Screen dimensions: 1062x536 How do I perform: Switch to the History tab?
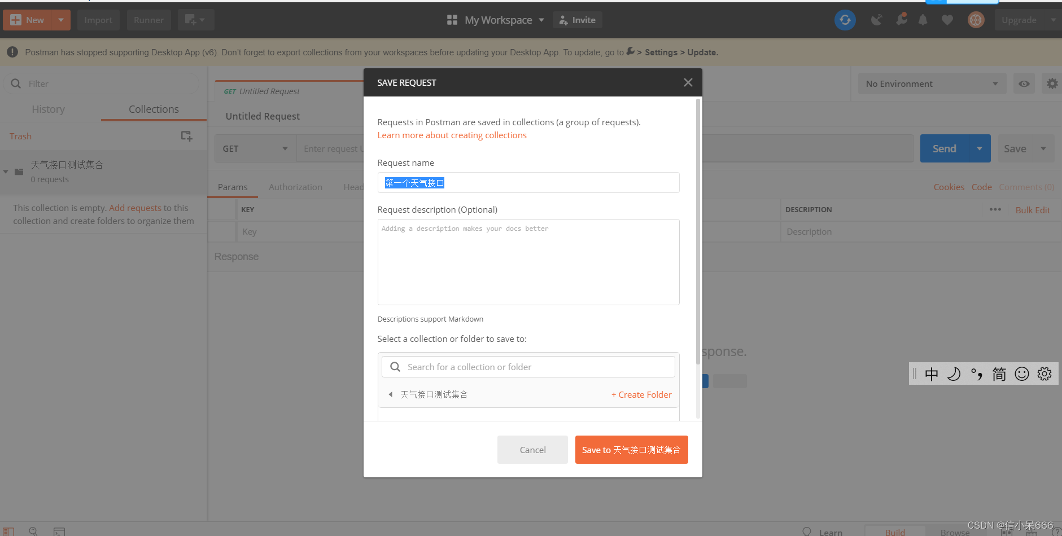click(x=49, y=109)
